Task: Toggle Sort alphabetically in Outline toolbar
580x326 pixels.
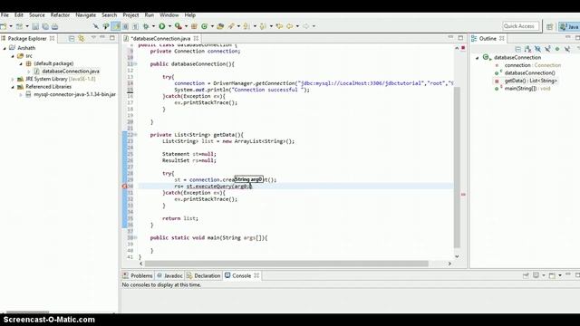Action: click(x=527, y=49)
